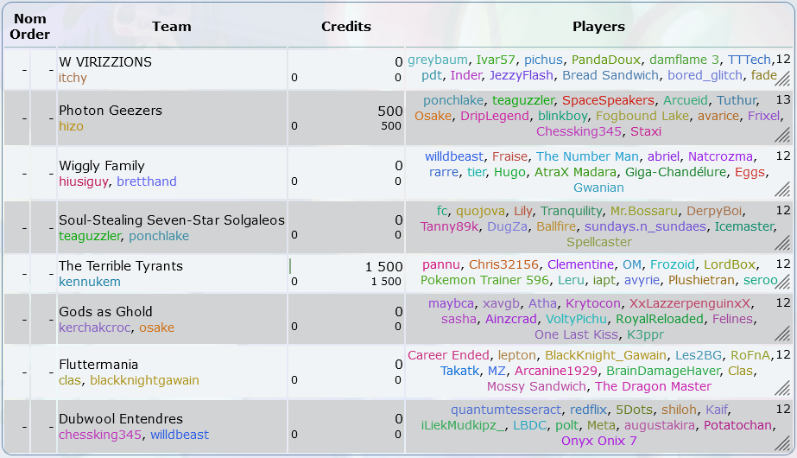The height and width of the screenshot is (458, 797).
Task: Open player Giga-Chandélure link
Action: (x=675, y=172)
